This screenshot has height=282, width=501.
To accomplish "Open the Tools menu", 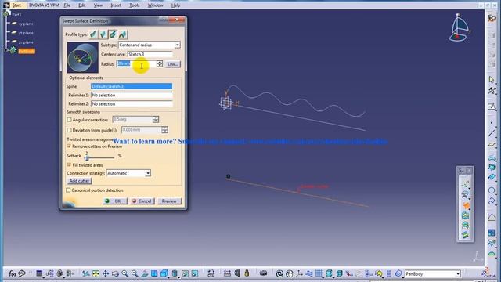I will point(135,5).
